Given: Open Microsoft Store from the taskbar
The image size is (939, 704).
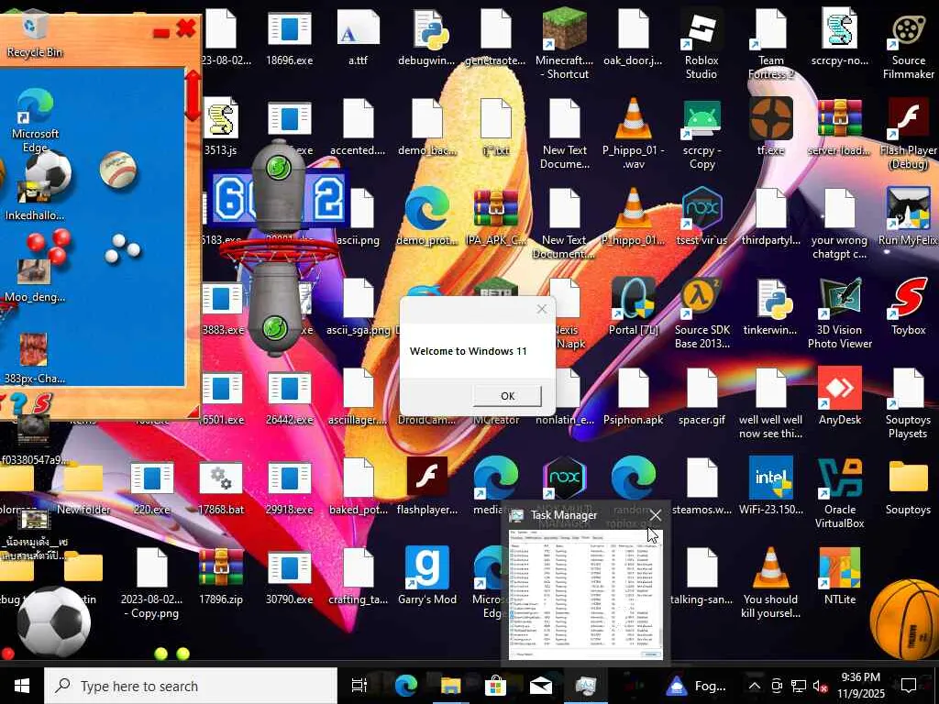Looking at the screenshot, I should click(x=495, y=686).
